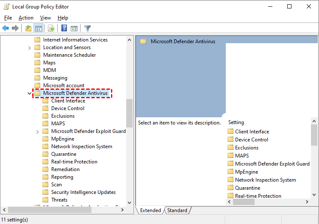Click the Export List toolbar icon
Image resolution: width=319 pixels, height=224 pixels.
click(51, 28)
